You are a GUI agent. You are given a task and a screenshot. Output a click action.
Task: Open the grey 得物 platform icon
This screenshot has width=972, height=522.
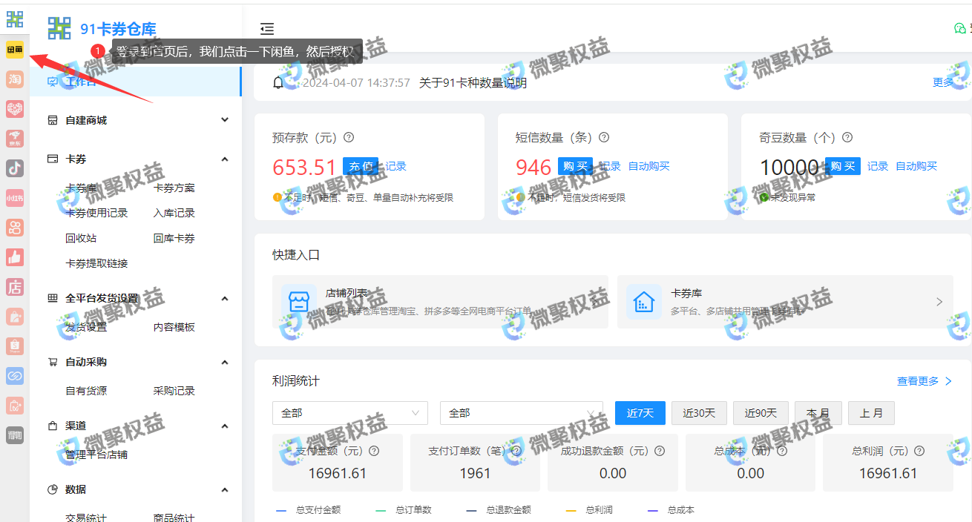[x=15, y=435]
